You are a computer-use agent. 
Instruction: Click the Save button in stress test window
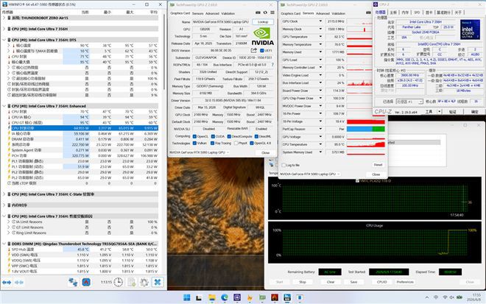pyautogui.click(x=353, y=282)
